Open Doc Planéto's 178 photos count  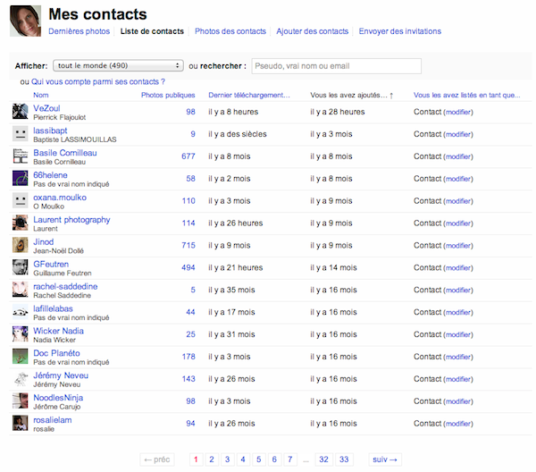coord(188,357)
